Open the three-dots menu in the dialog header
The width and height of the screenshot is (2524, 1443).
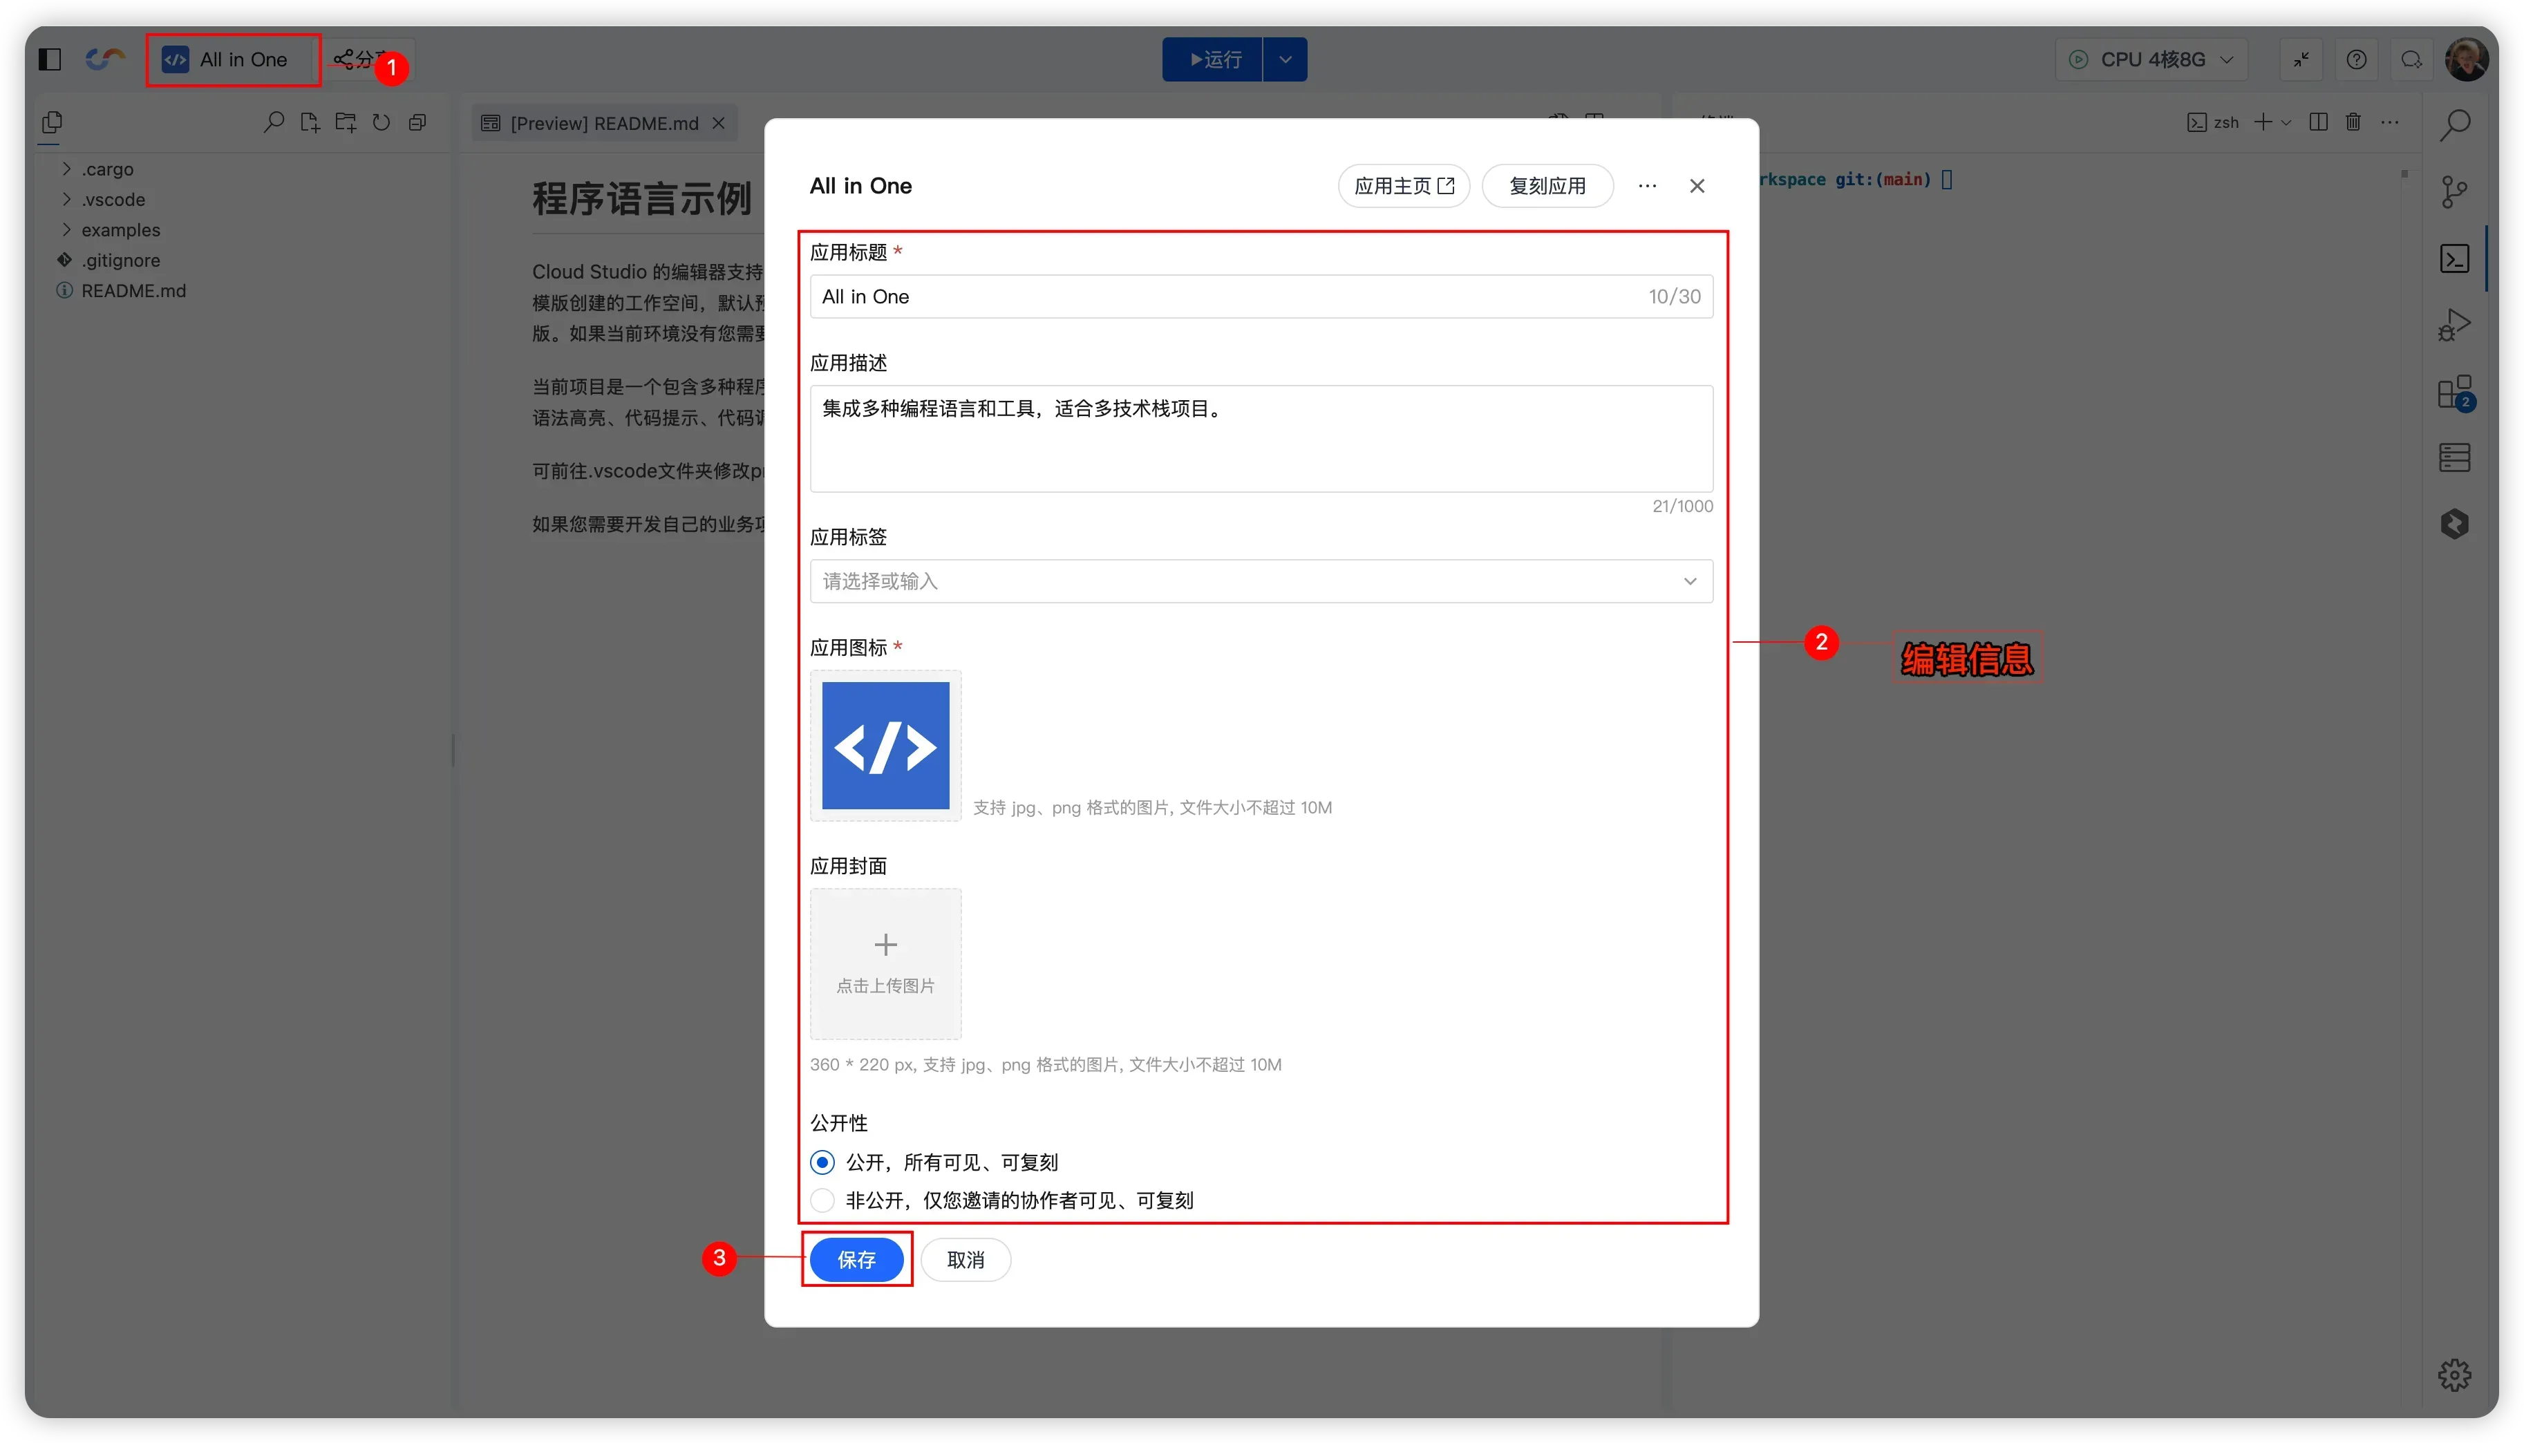coord(1647,187)
